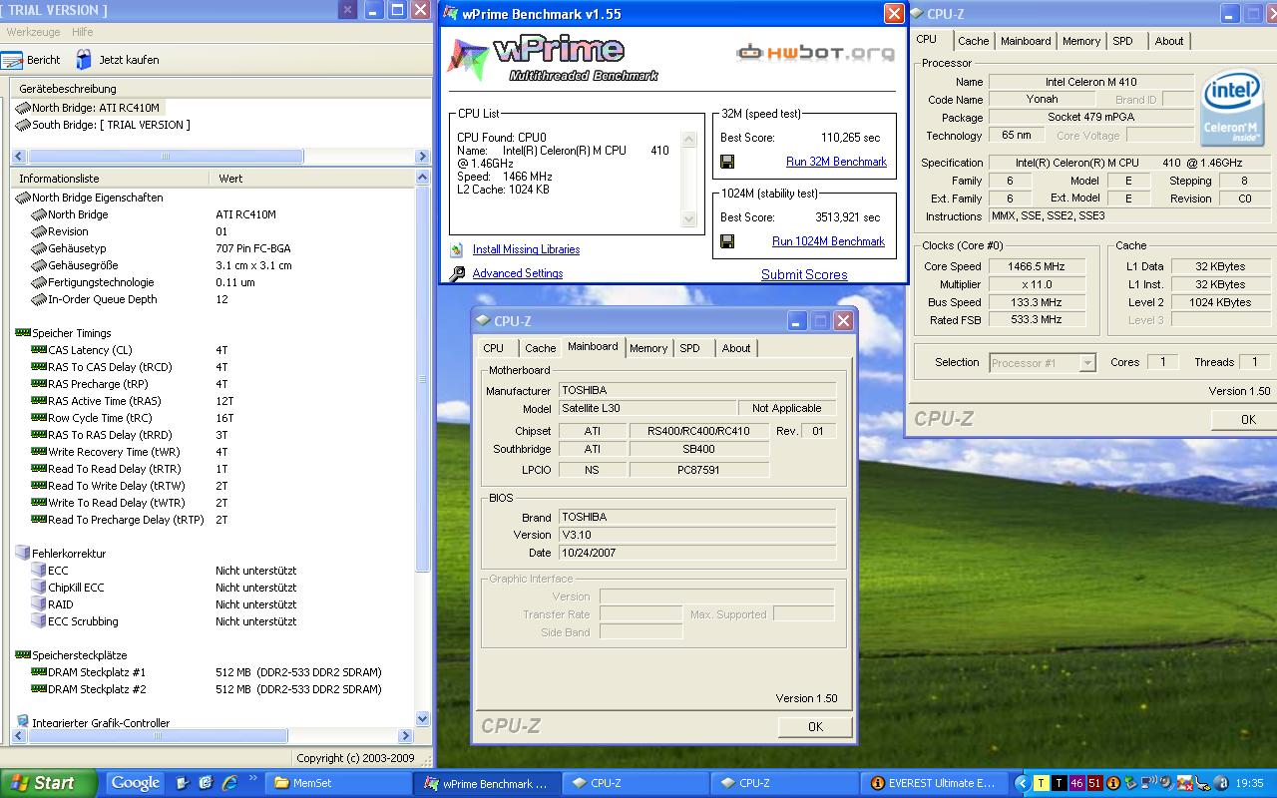Click OK in the right CPU-Z window
The height and width of the screenshot is (798, 1277).
pos(1244,419)
